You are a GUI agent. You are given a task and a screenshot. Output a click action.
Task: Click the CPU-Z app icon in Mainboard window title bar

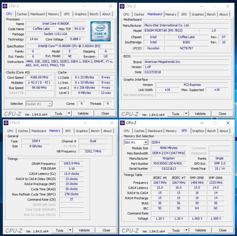coord(122,6)
